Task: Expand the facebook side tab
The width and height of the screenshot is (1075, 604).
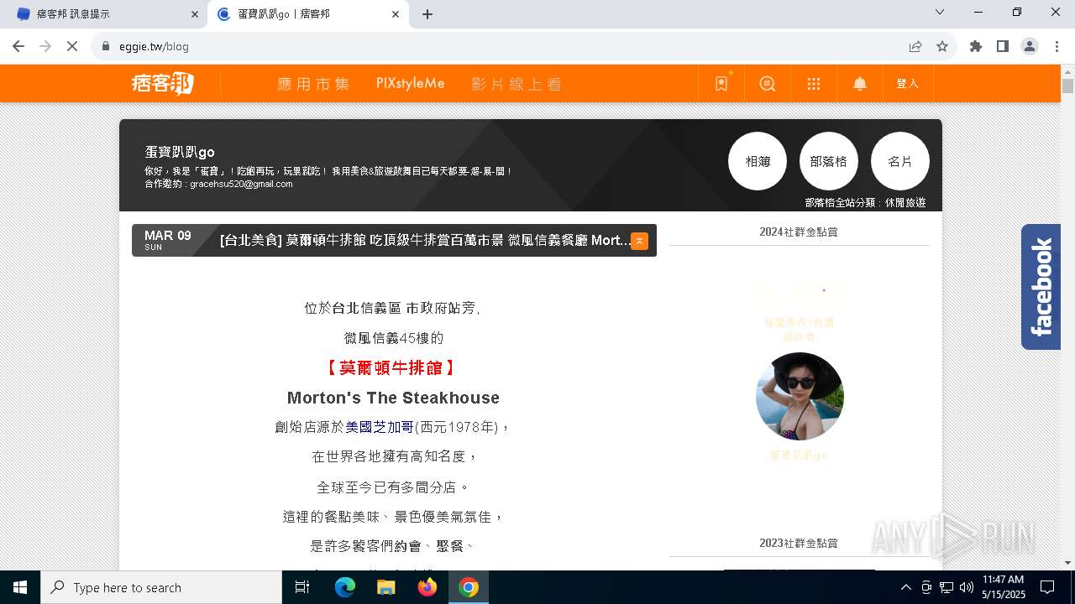Action: coord(1041,287)
